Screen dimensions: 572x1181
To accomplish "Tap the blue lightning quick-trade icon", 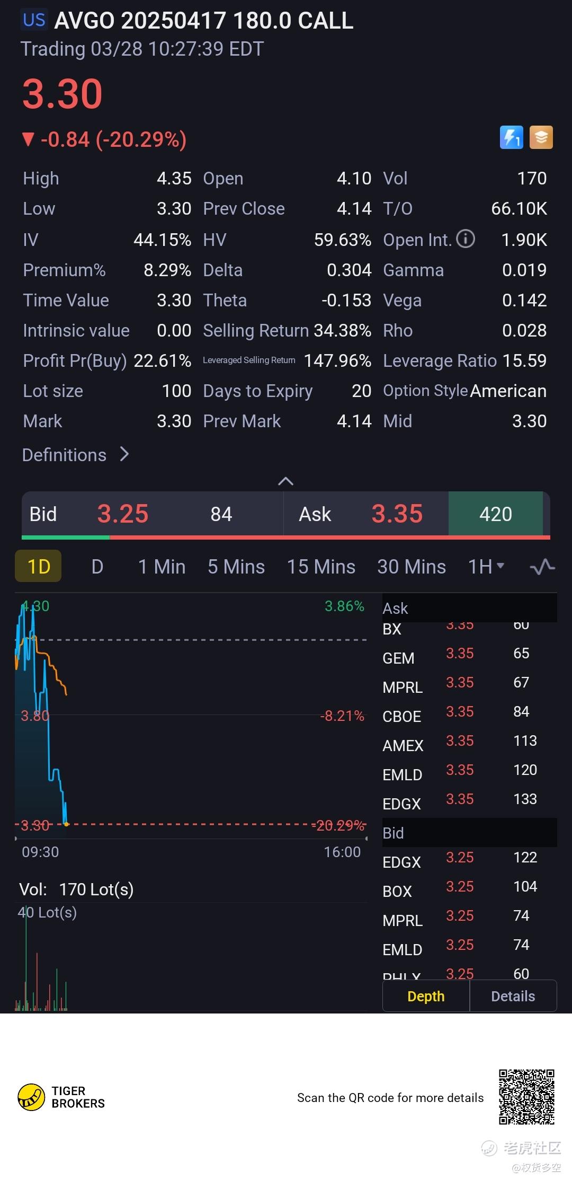I will tap(511, 137).
